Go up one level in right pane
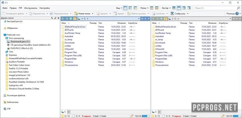The height and width of the screenshot is (118, 242). click(162, 19)
